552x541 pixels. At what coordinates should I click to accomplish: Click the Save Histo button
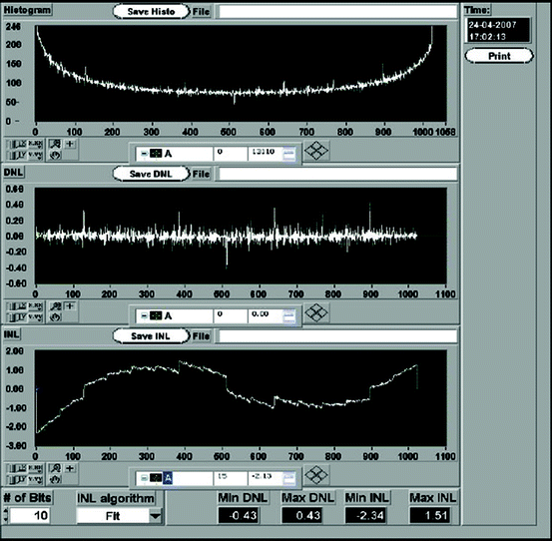(151, 12)
